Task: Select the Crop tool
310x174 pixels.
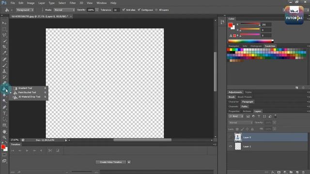Action: (4, 47)
